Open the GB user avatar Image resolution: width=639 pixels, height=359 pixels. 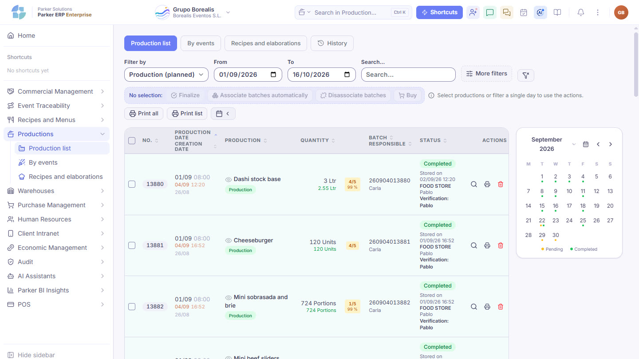point(621,12)
